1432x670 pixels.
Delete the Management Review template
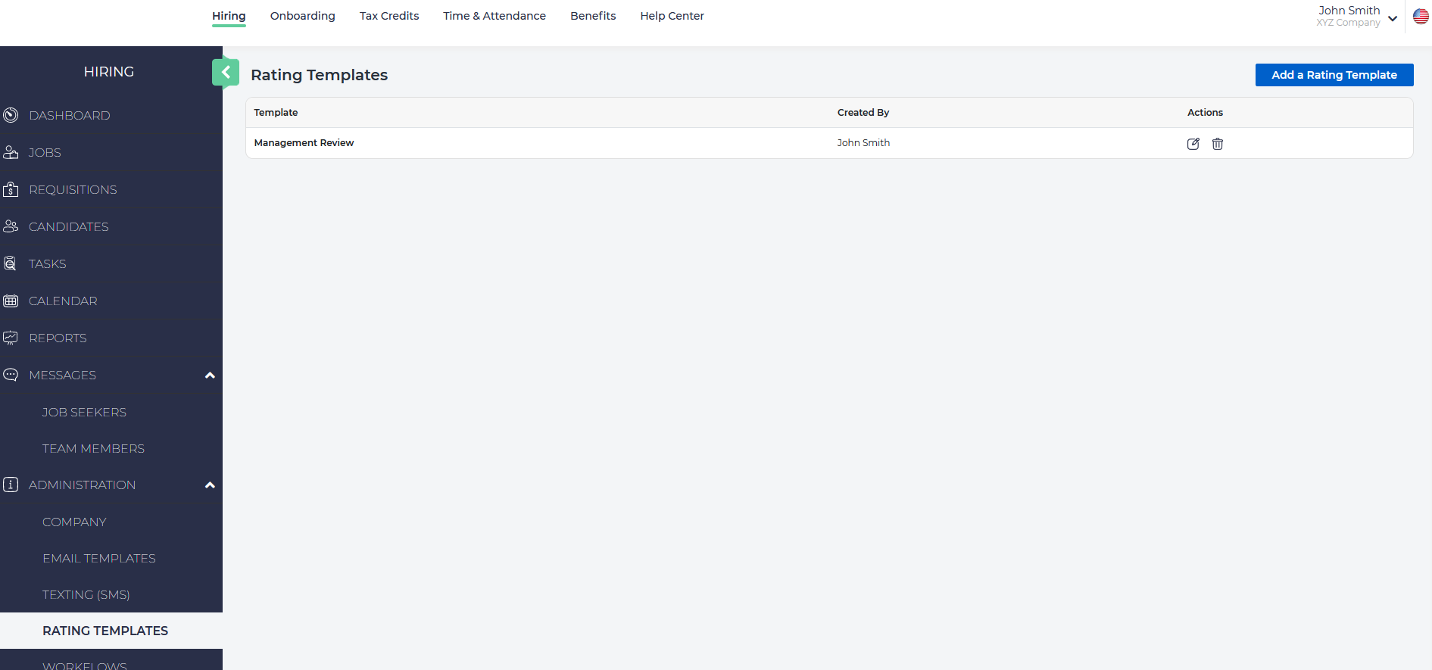1217,144
